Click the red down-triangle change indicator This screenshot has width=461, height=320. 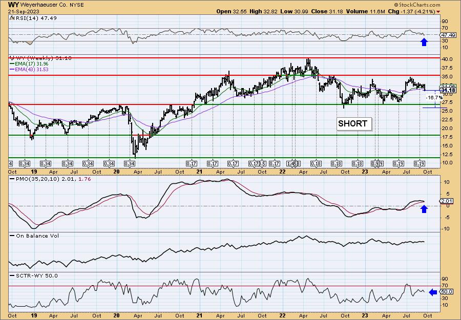438,12
